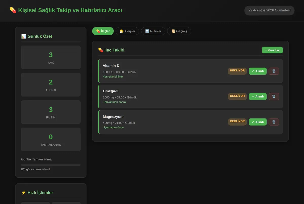Mark Vitamin D as Alındı
Image resolution: width=304 pixels, height=204 pixels.
[258, 71]
